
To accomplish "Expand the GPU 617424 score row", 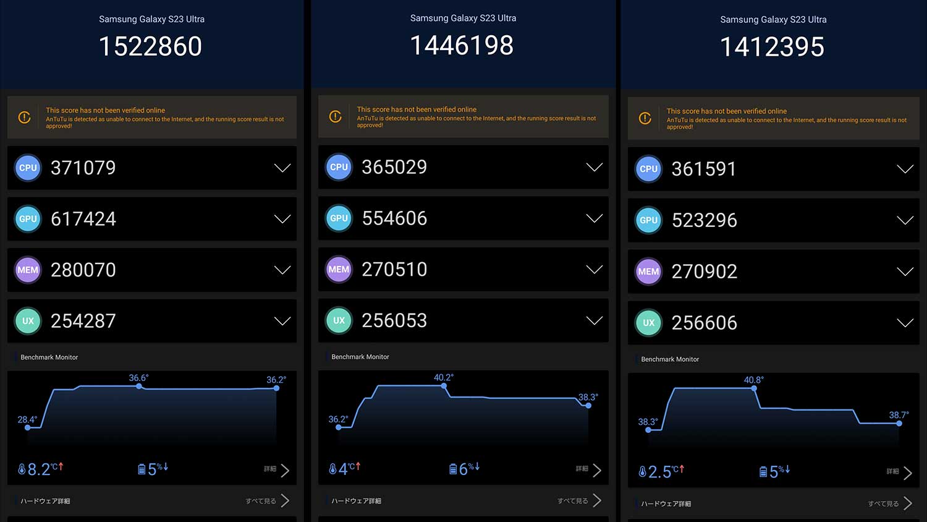I will pyautogui.click(x=282, y=219).
